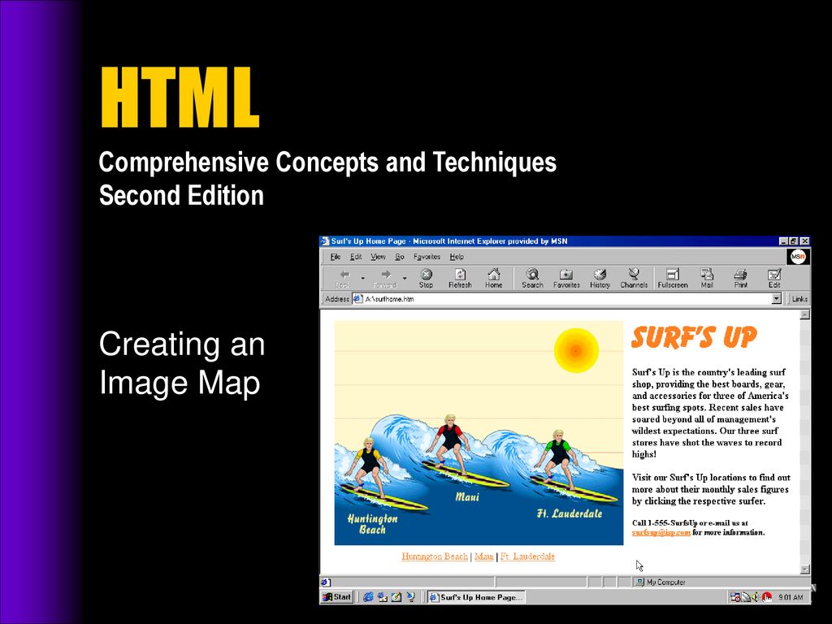Open the Search toolbar icon
This screenshot has height=624, width=832.
(x=532, y=278)
